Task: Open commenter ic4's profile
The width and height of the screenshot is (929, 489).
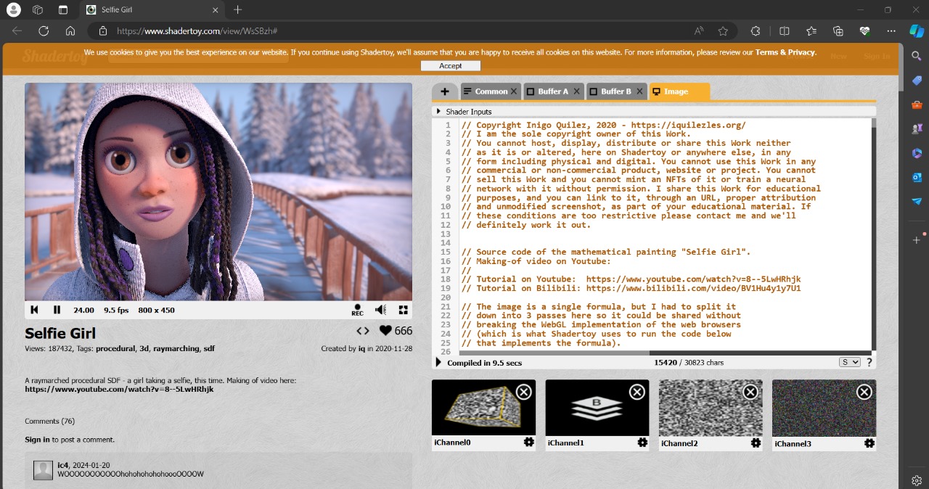Action: pos(63,465)
